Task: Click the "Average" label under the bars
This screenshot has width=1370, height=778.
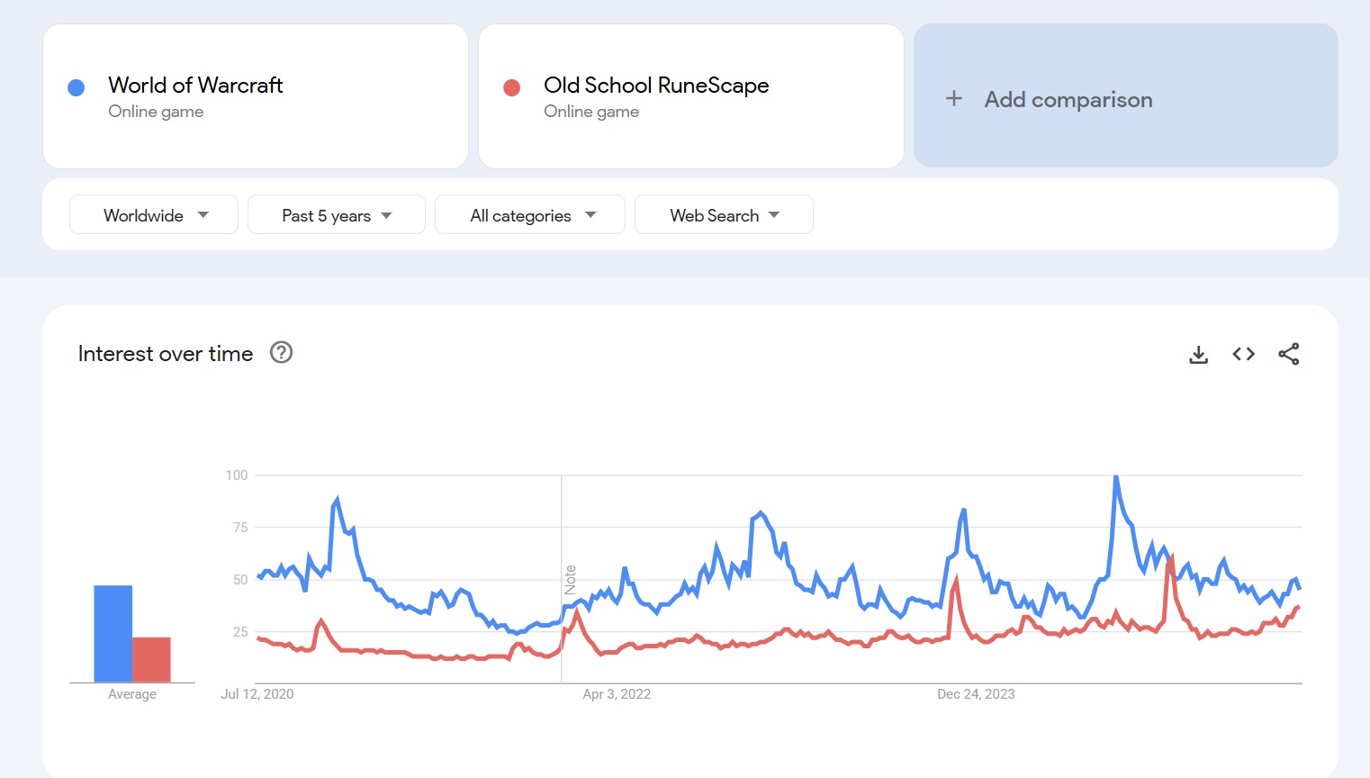Action: [132, 694]
